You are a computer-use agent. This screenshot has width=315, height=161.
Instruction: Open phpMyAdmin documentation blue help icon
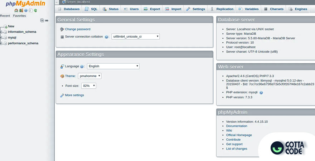[x=26, y=10]
